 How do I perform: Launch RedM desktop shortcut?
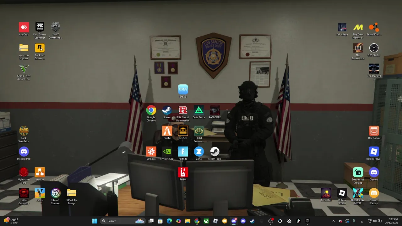[x=183, y=174]
